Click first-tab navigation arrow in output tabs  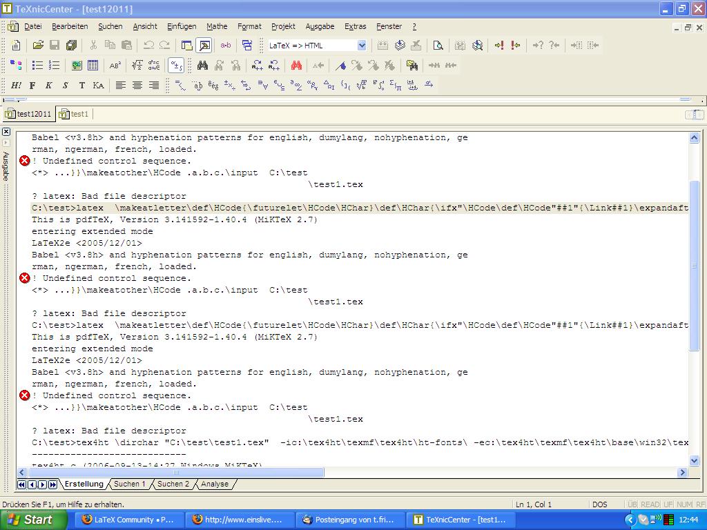[x=21, y=484]
